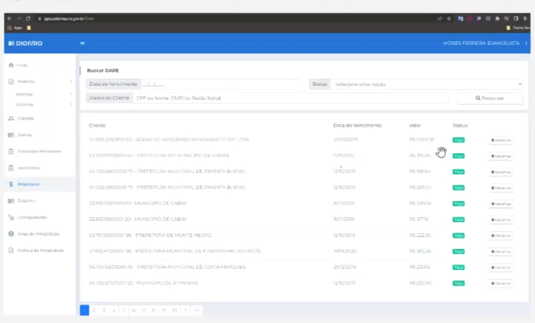Click the Secretarias building icon
The image size is (535, 323).
pos(11,168)
